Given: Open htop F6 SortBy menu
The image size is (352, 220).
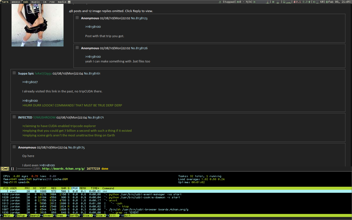Looking at the screenshot, I should click(73, 216).
